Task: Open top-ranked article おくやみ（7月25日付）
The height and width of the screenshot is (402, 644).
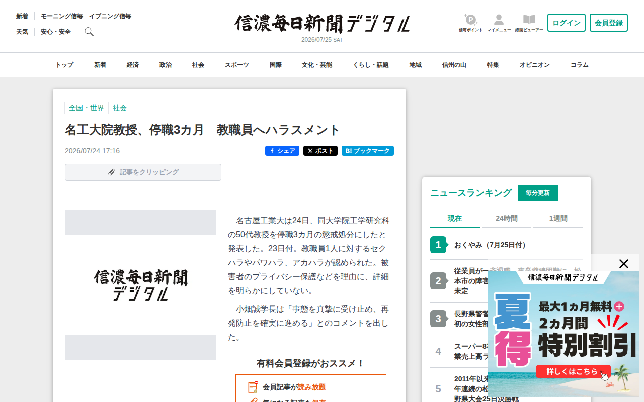Action: point(491,245)
